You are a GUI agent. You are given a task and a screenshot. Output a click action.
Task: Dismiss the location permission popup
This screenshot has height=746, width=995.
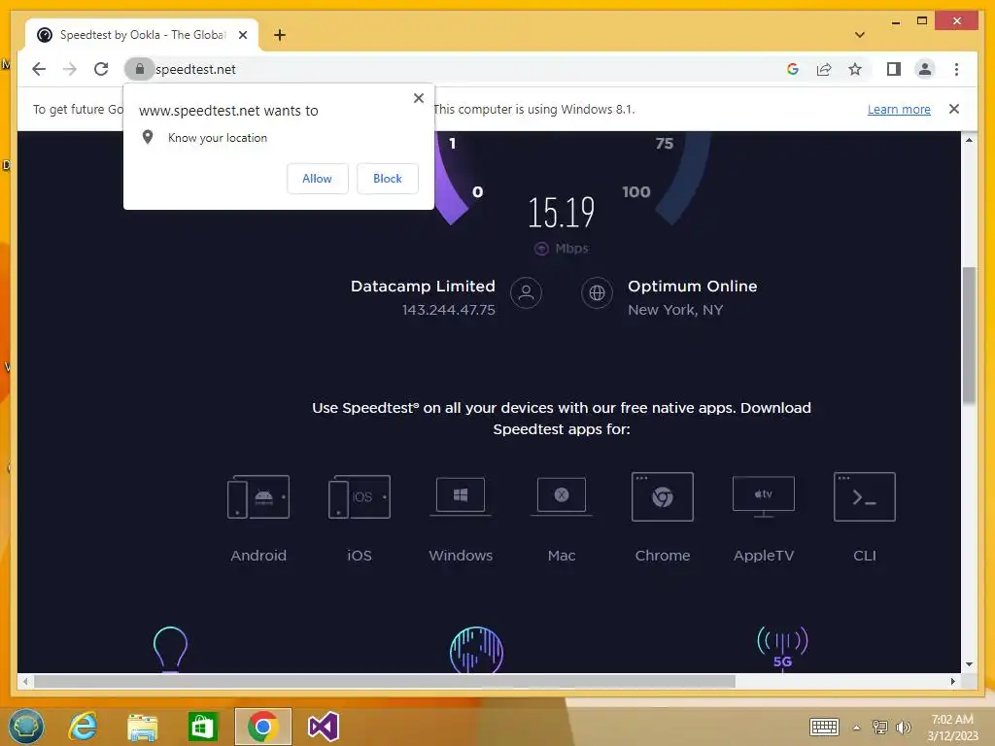[418, 98]
